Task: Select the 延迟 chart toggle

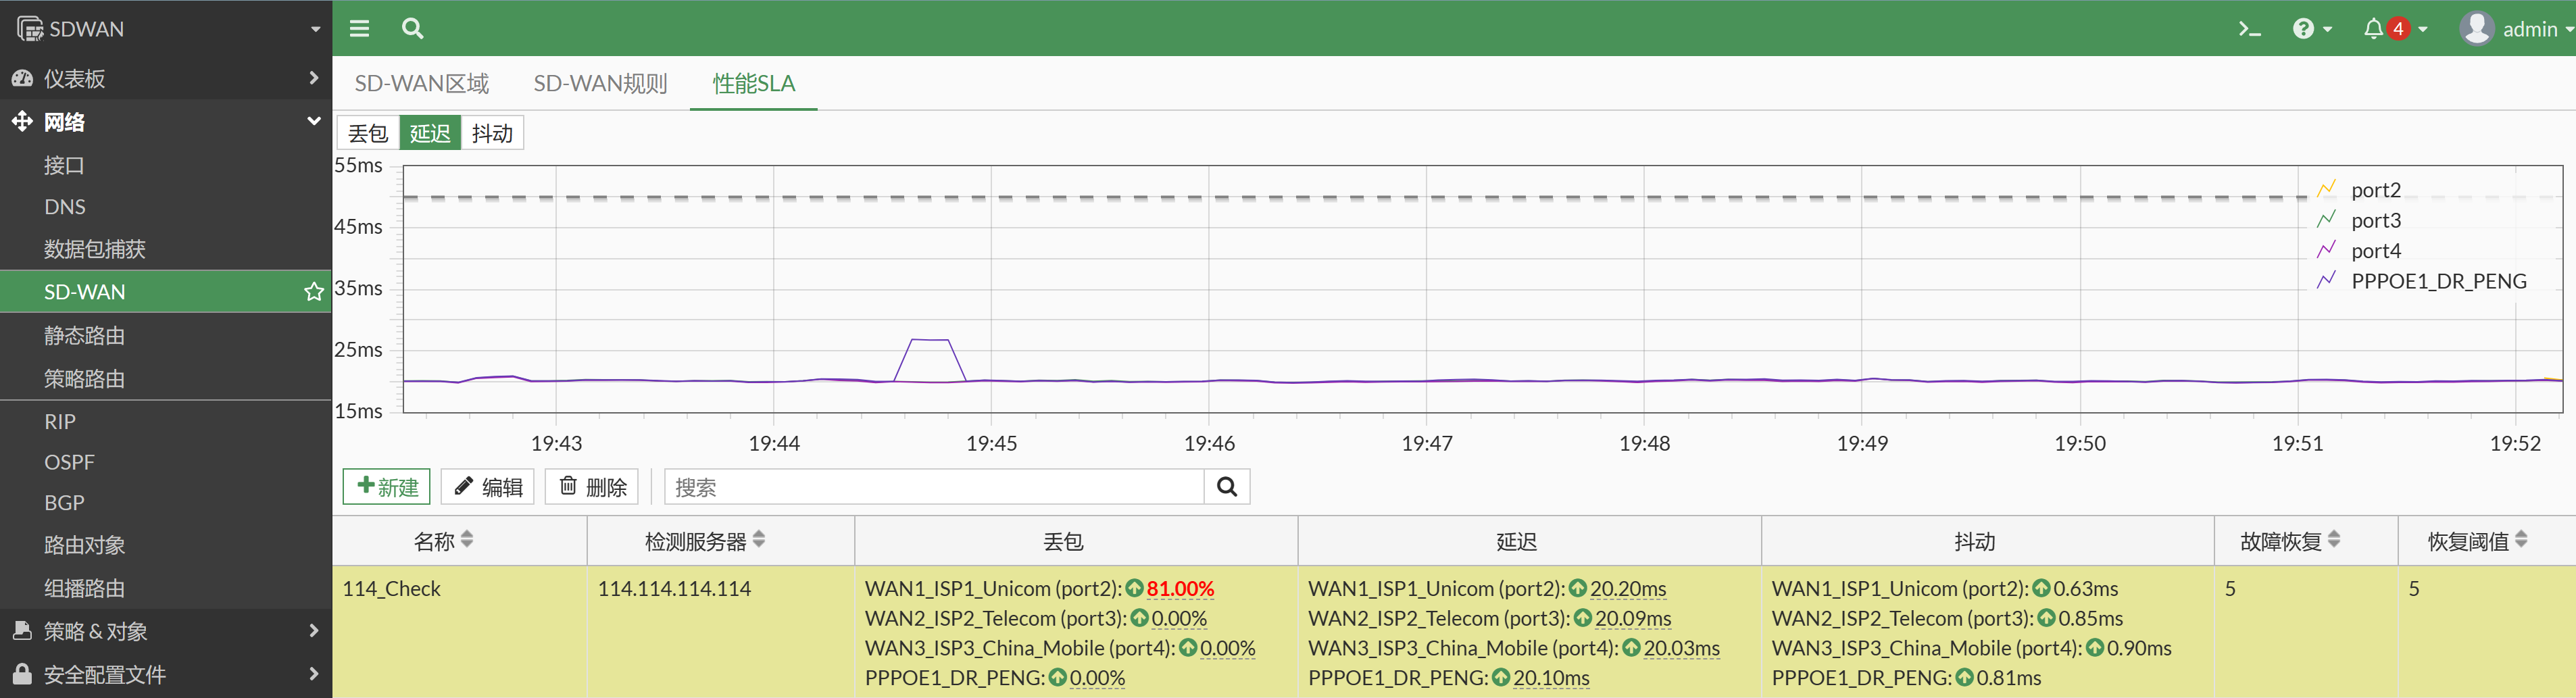Action: coord(430,133)
